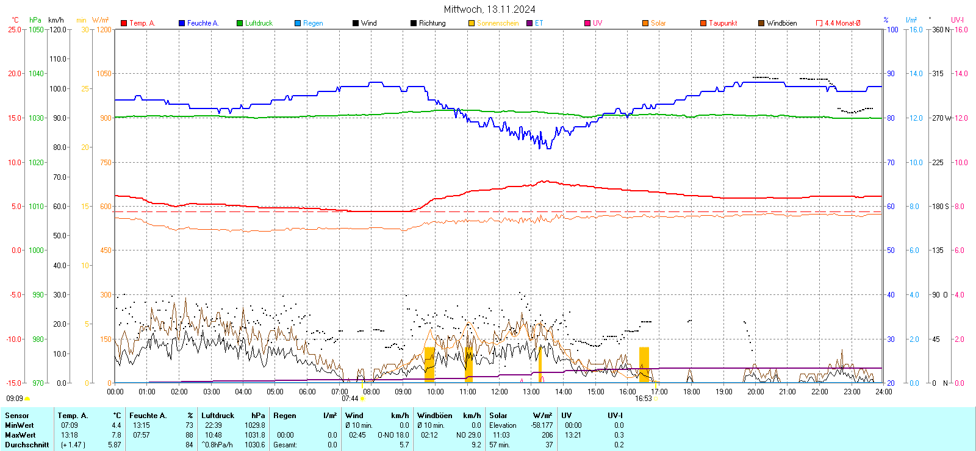
Task: Click the date title Mittwoch, 13.11.2024
Action: point(489,9)
